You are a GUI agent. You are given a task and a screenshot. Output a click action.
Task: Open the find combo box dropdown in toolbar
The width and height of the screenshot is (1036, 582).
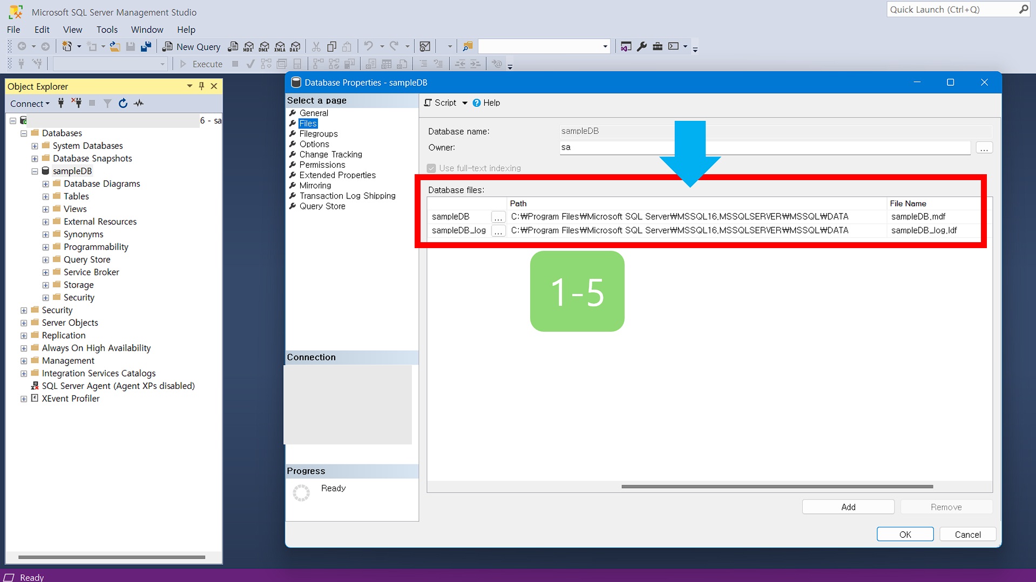605,46
